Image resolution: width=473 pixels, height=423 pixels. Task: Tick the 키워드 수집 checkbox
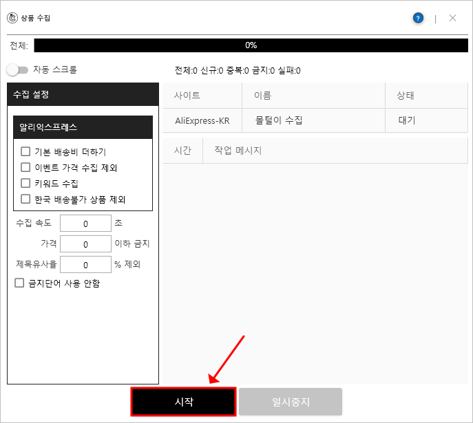pos(25,183)
